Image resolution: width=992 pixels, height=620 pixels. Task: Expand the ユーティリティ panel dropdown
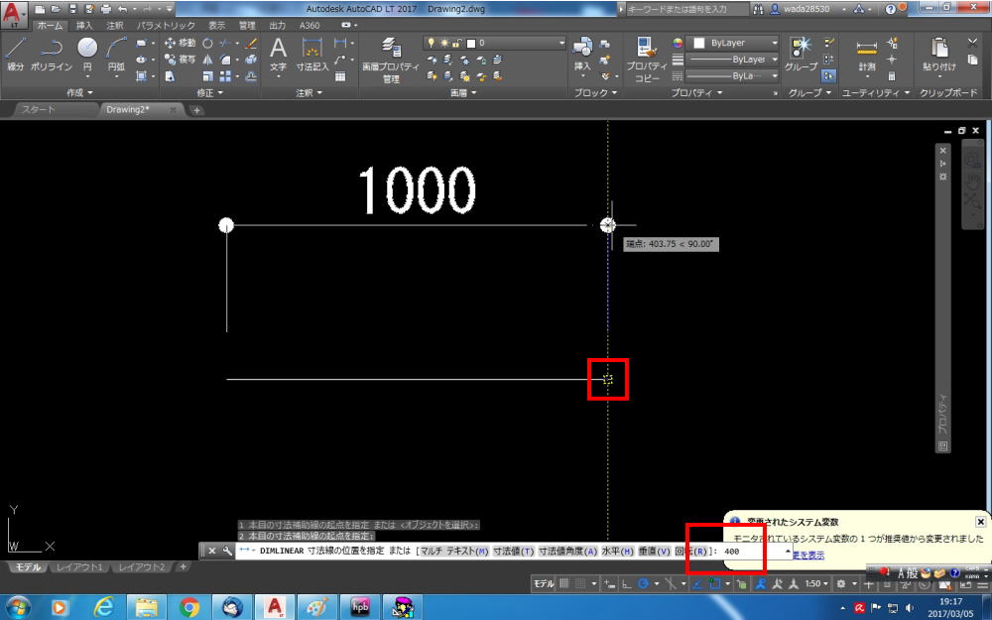tap(876, 92)
